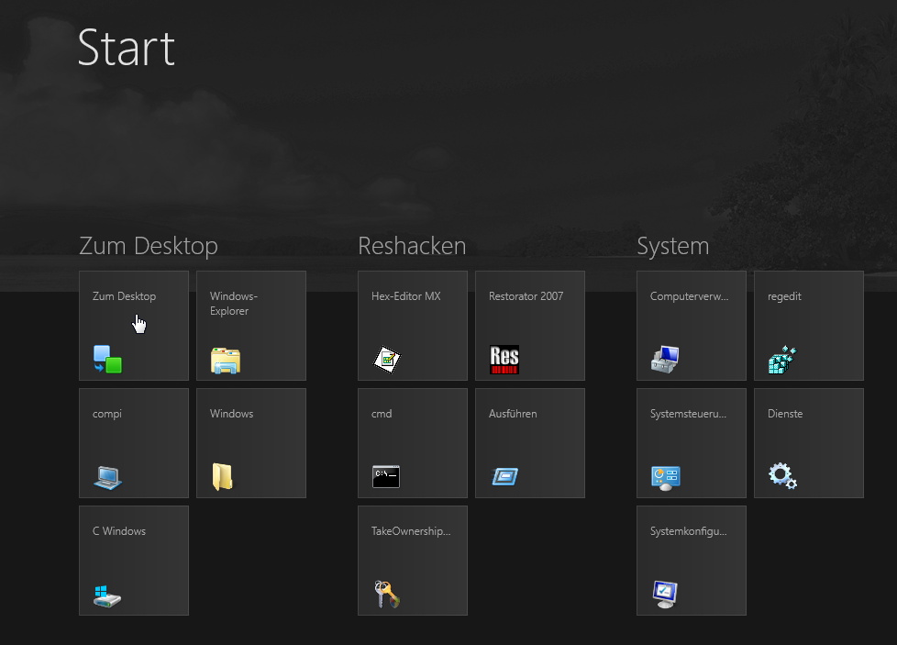Click the "regedit" tile label
Image resolution: width=897 pixels, height=645 pixels.
click(784, 296)
